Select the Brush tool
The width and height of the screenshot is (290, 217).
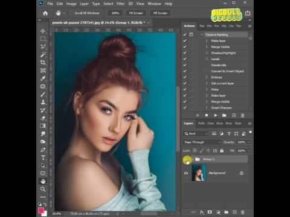pos(43,94)
